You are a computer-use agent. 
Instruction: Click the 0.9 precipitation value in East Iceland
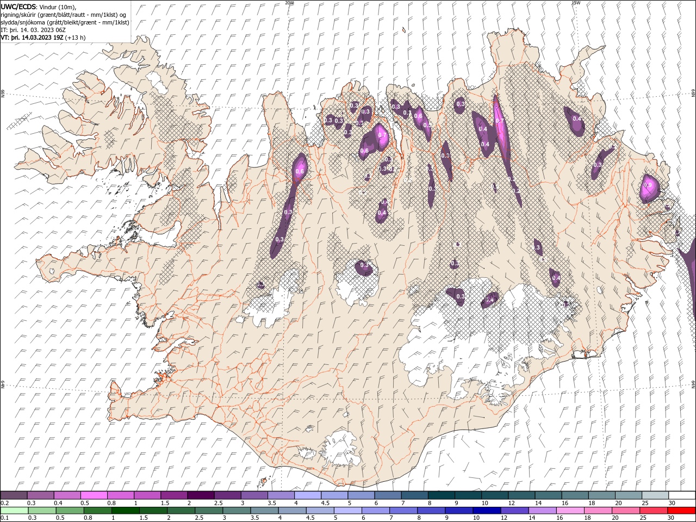tap(648, 185)
